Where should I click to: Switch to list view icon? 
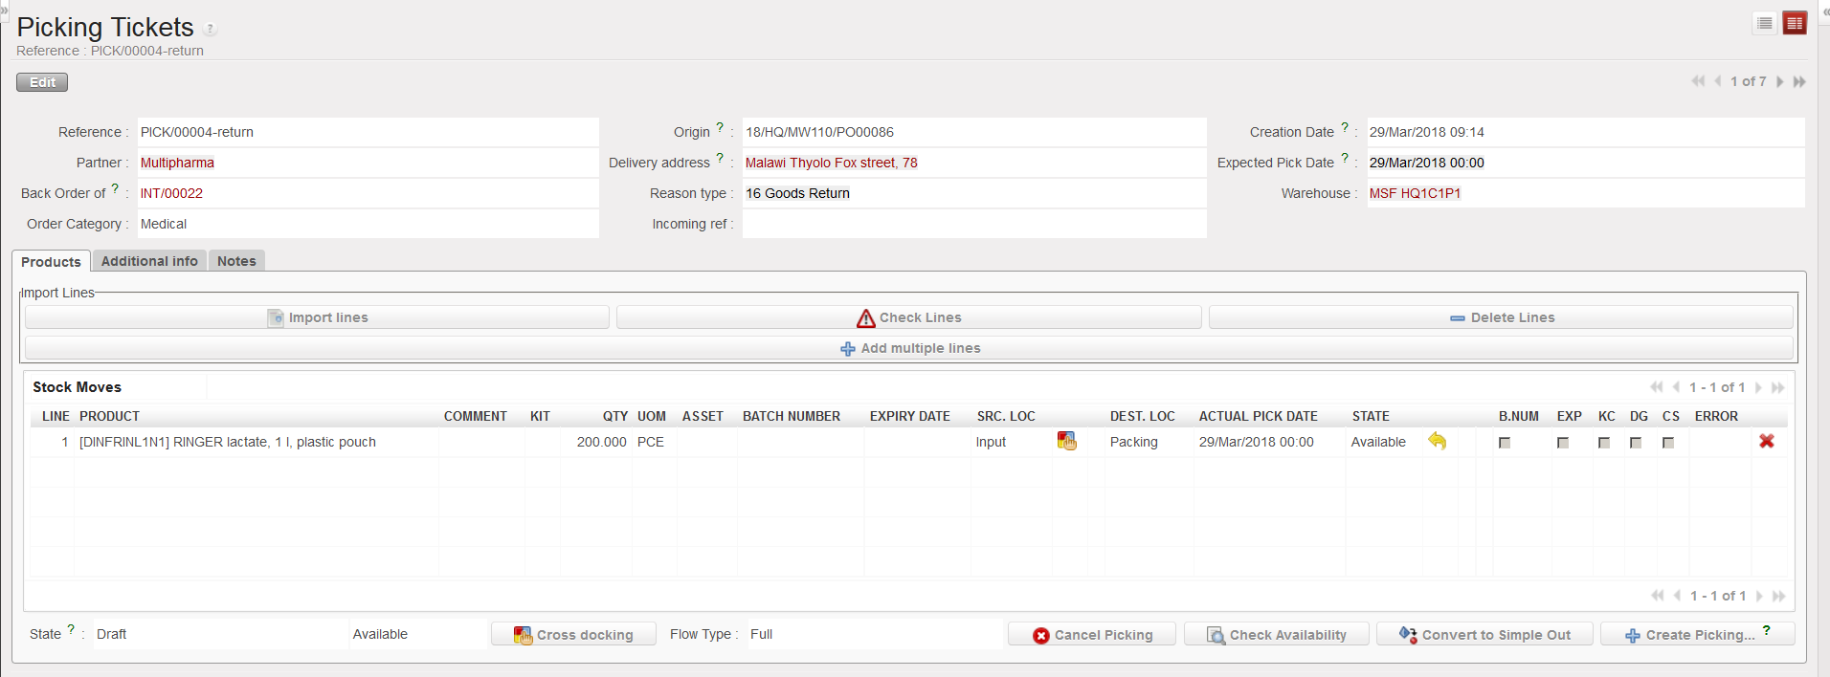1765,23
